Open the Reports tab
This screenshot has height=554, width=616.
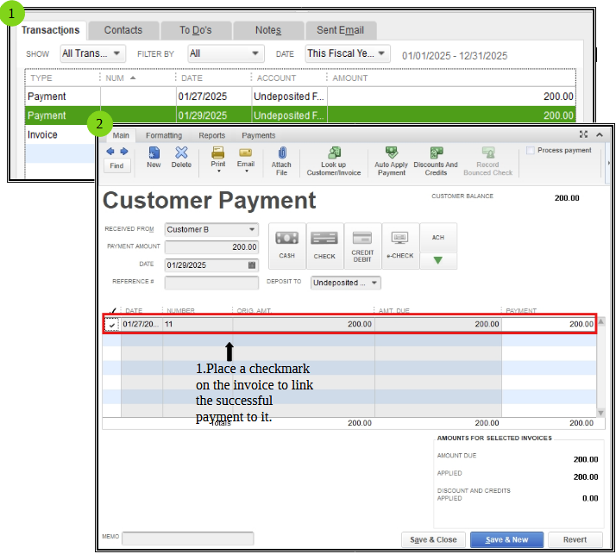tap(211, 135)
